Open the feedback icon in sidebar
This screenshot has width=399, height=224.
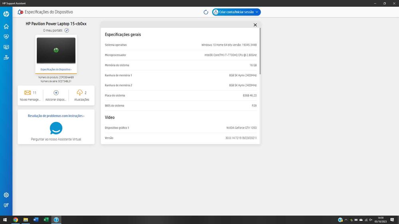[x=6, y=205]
